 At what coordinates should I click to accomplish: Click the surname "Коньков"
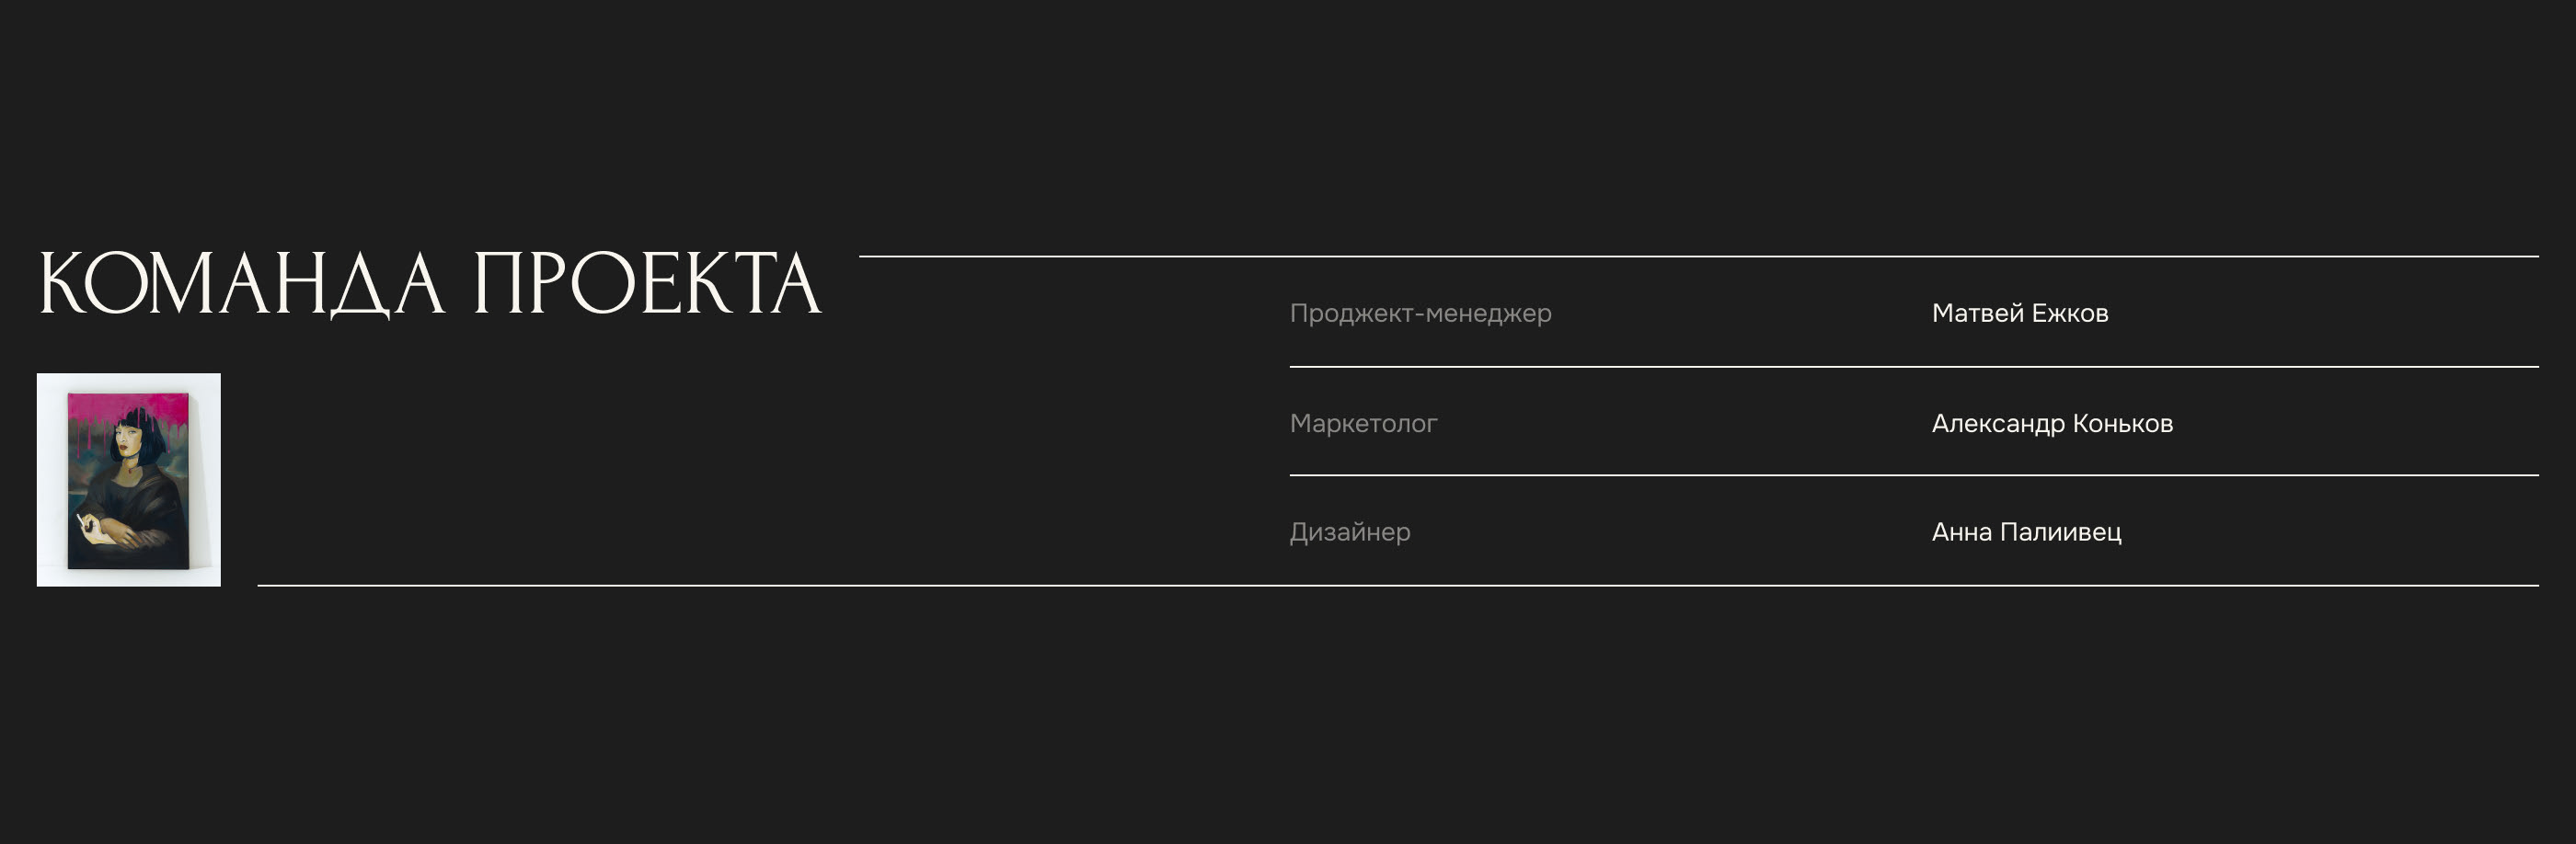click(2123, 424)
